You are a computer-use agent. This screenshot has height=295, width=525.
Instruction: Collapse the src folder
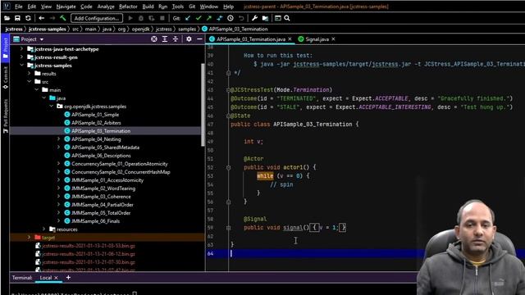(30, 82)
